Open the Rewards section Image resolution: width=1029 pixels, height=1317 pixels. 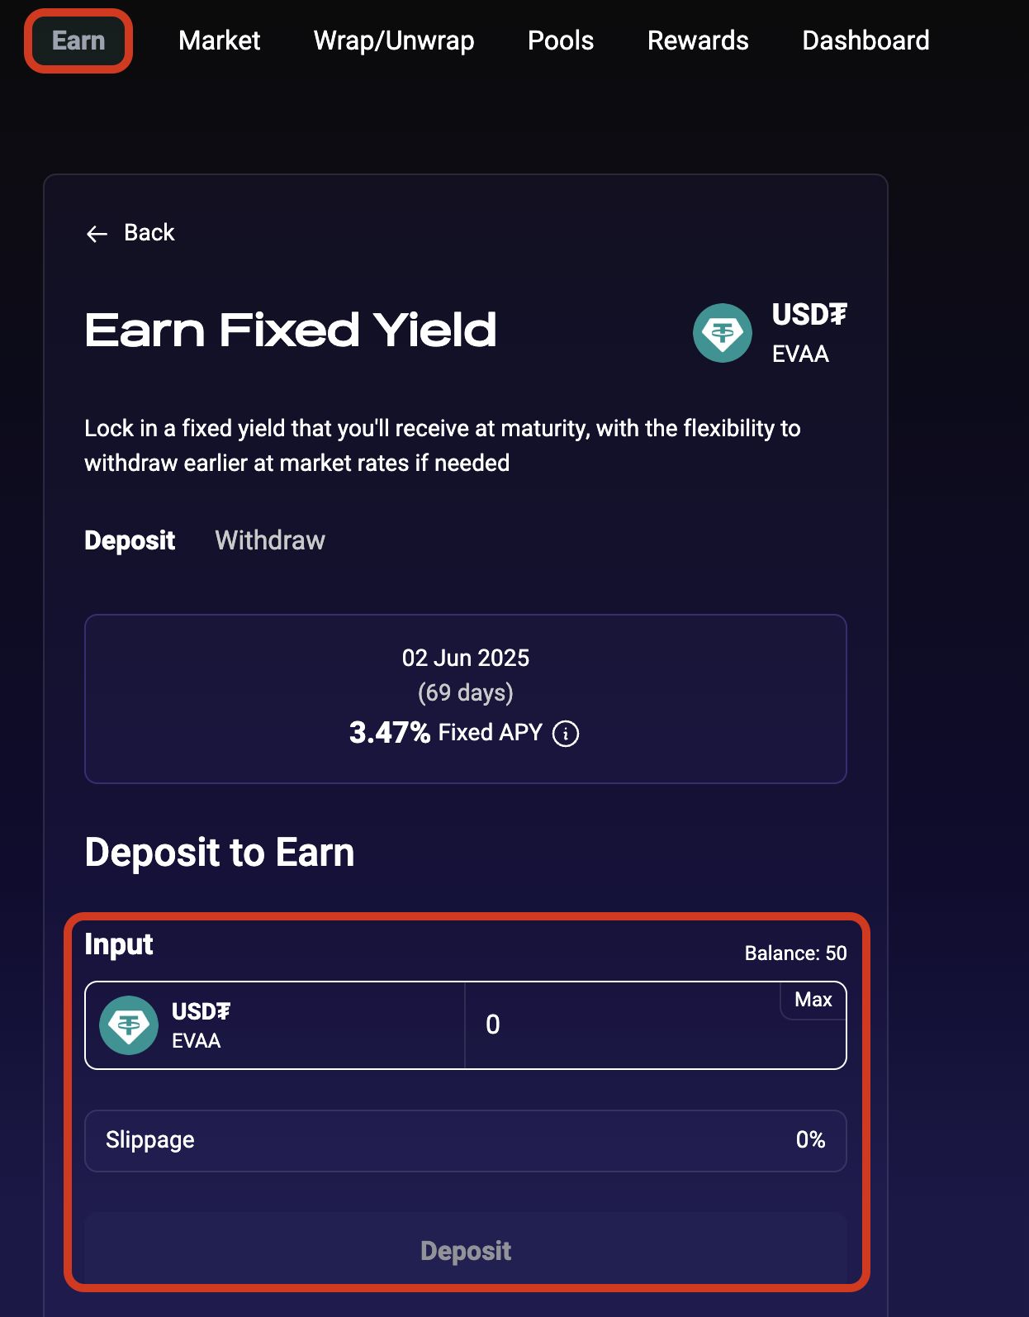tap(698, 40)
